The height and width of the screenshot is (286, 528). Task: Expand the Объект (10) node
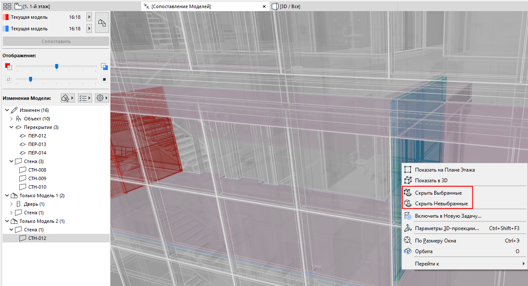[x=12, y=119]
